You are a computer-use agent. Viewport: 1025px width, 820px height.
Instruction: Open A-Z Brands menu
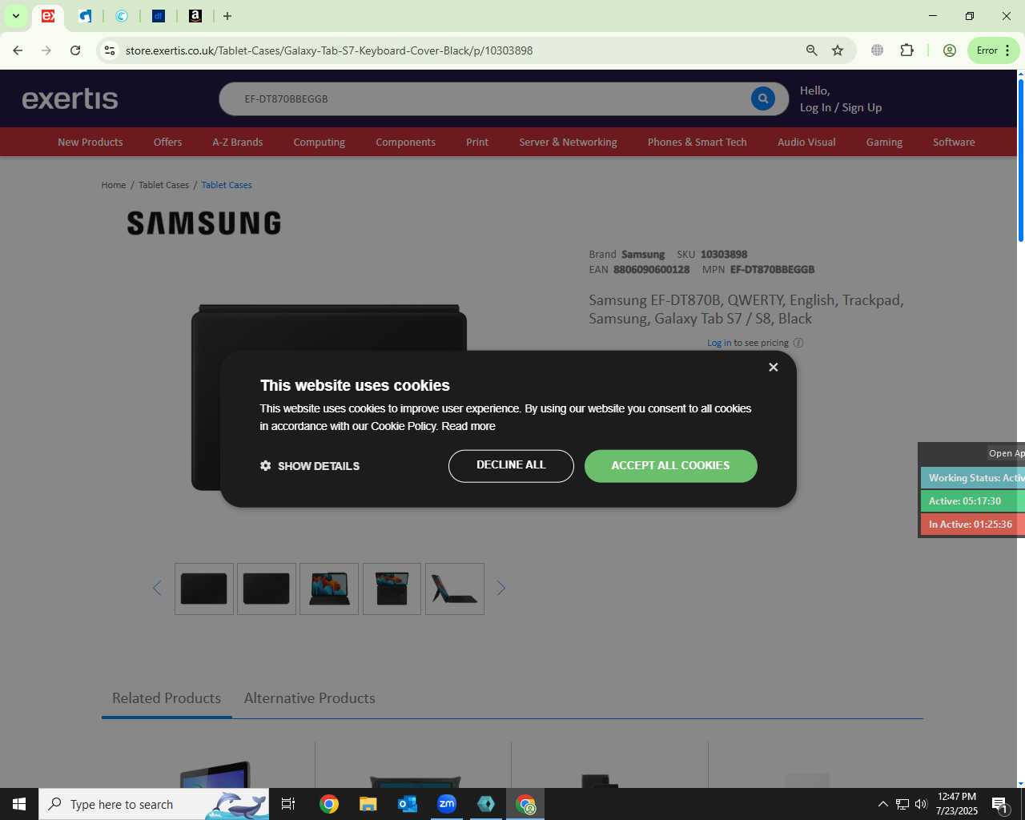tap(237, 142)
